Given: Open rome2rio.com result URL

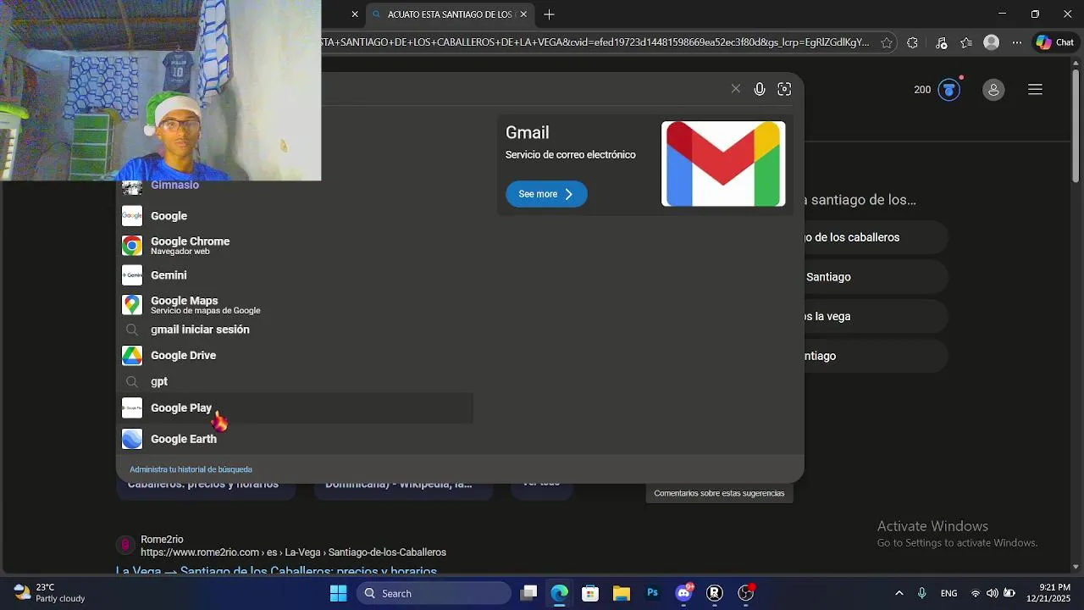Looking at the screenshot, I should coord(293,552).
